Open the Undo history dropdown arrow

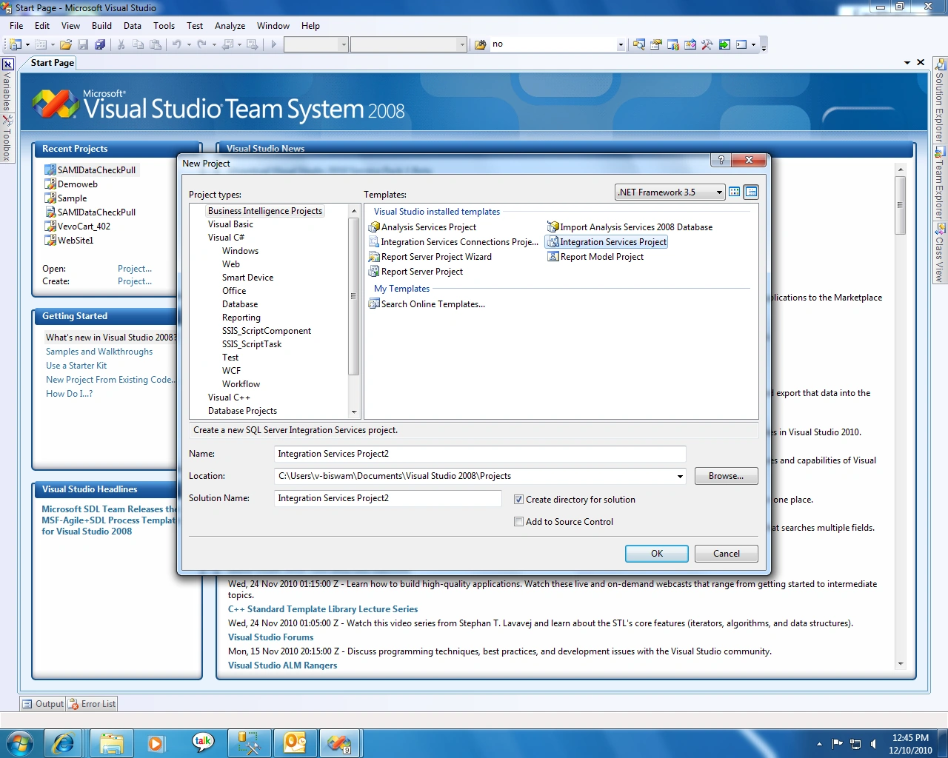coord(189,44)
